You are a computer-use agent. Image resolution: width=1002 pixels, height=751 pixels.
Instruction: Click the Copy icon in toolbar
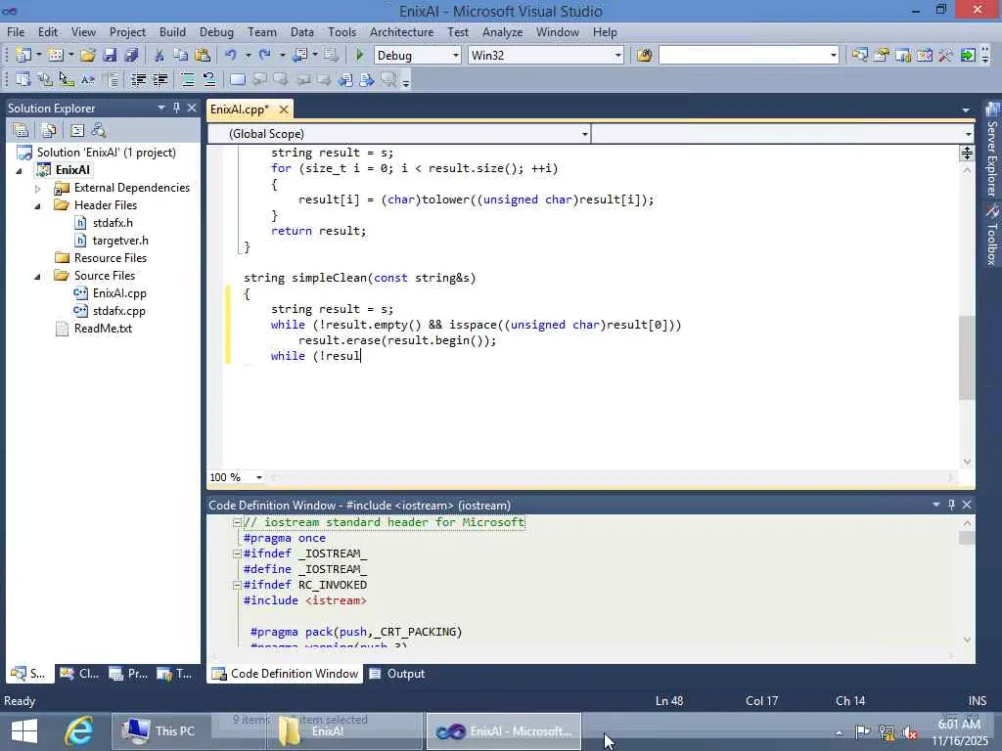[x=181, y=56]
